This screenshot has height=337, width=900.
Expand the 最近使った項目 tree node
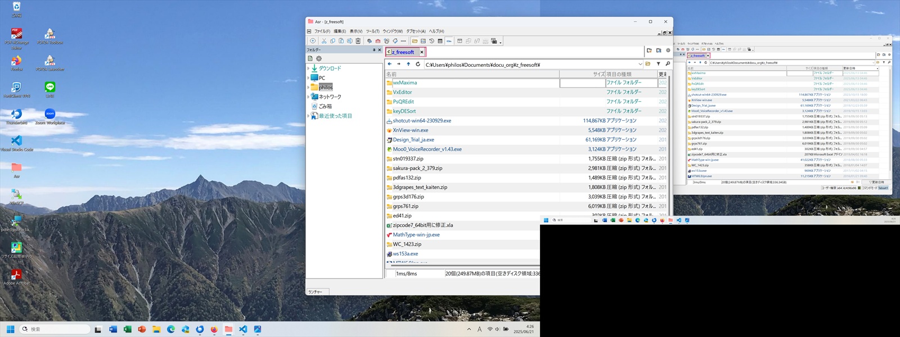pyautogui.click(x=308, y=116)
